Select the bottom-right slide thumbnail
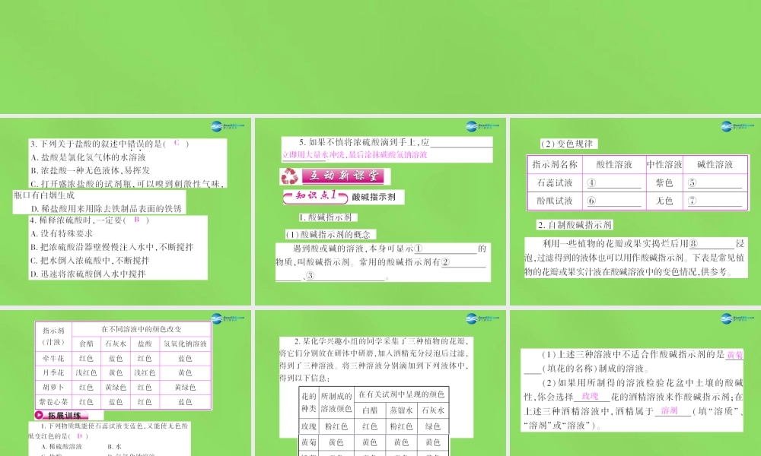761x456 pixels. tap(635, 380)
